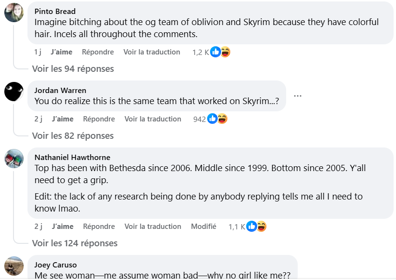Expand Voir les 94 réponses

point(73,69)
